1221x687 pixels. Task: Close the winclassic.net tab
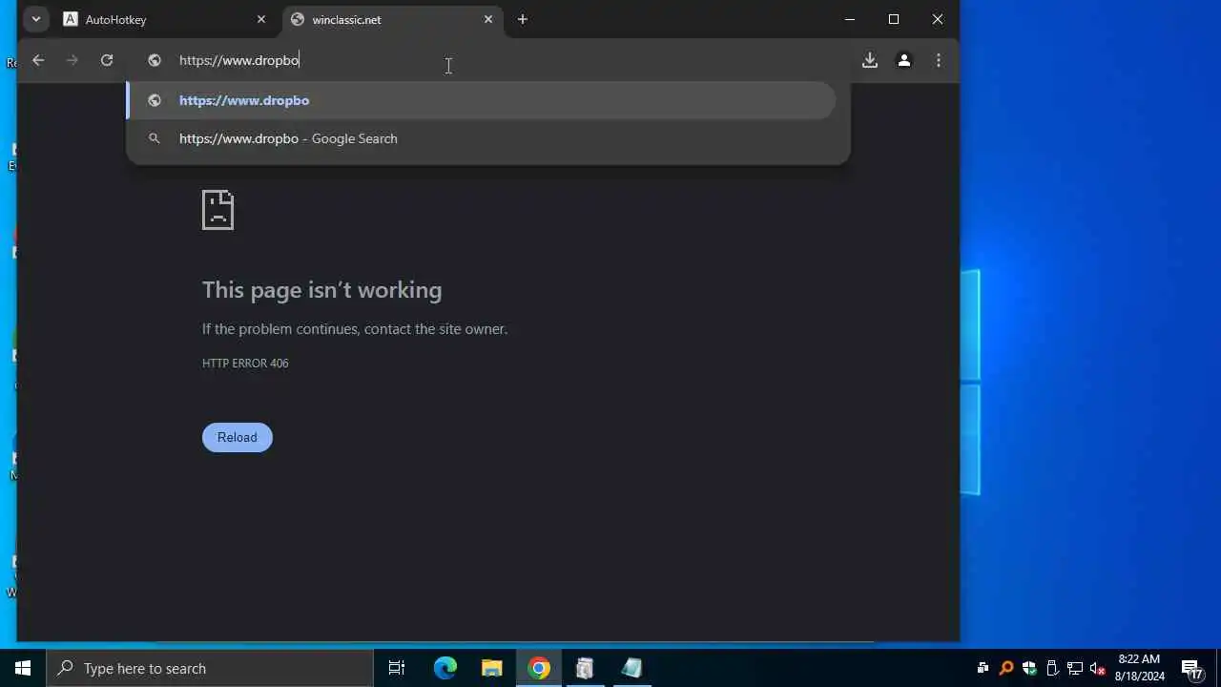coord(488,19)
